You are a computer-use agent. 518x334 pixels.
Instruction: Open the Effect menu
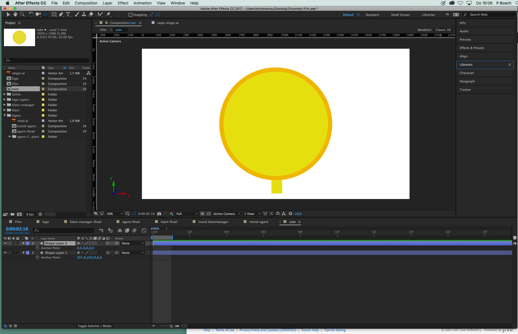[123, 3]
